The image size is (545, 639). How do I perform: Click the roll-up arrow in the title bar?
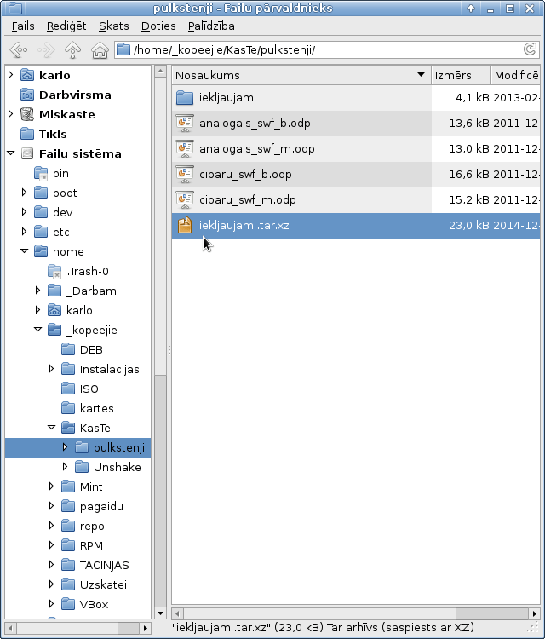470,9
